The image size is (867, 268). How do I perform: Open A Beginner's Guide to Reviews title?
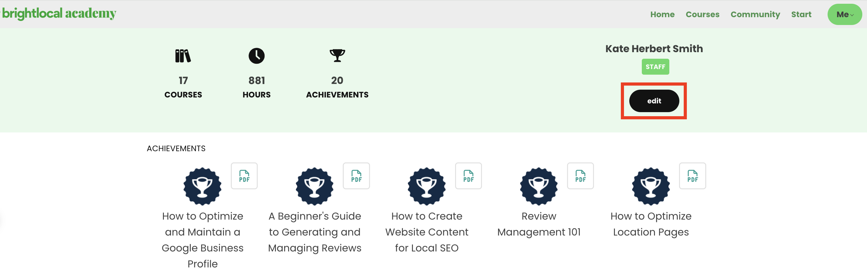pyautogui.click(x=315, y=232)
